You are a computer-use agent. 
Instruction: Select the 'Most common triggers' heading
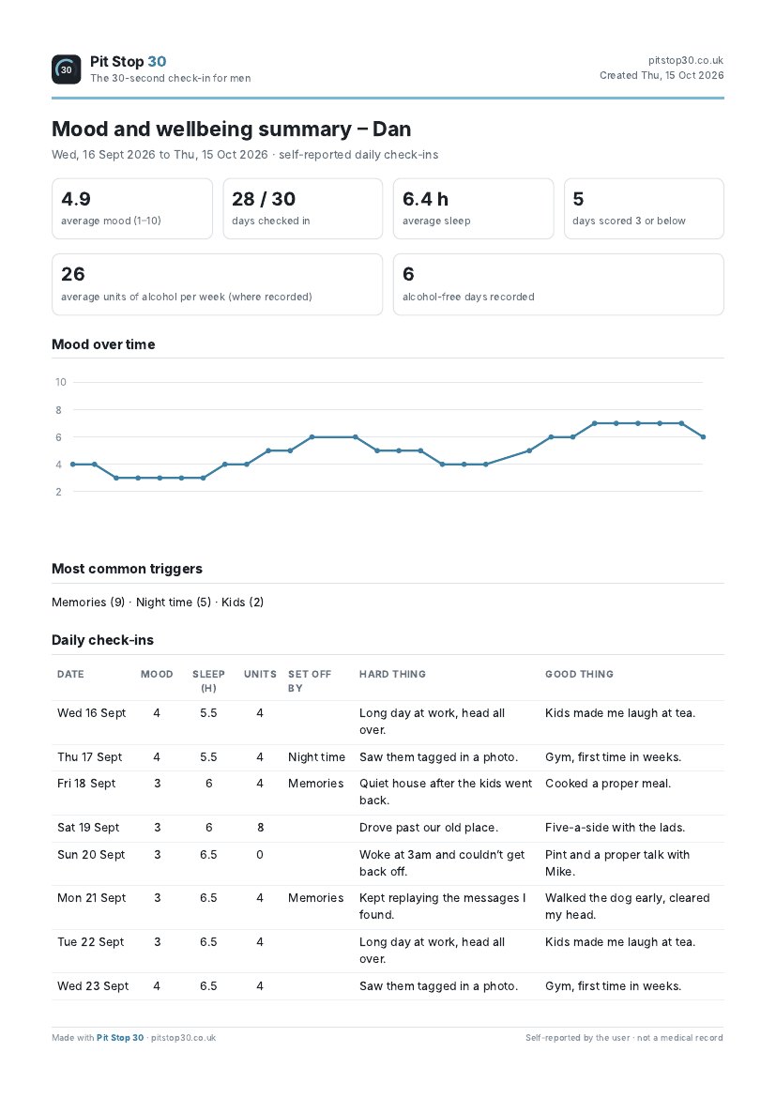pos(127,569)
